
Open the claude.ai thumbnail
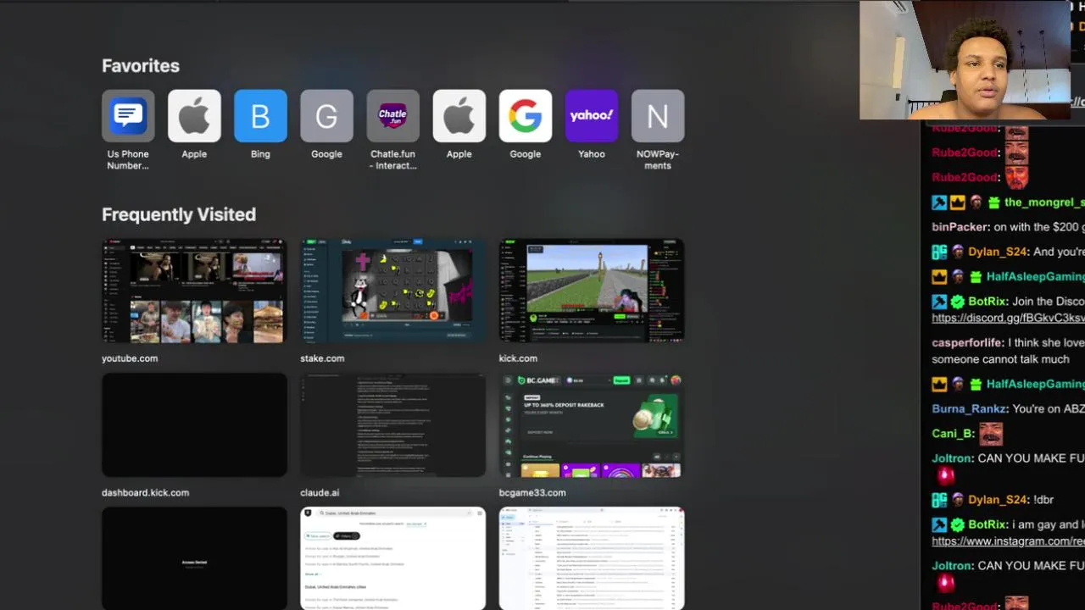[392, 424]
